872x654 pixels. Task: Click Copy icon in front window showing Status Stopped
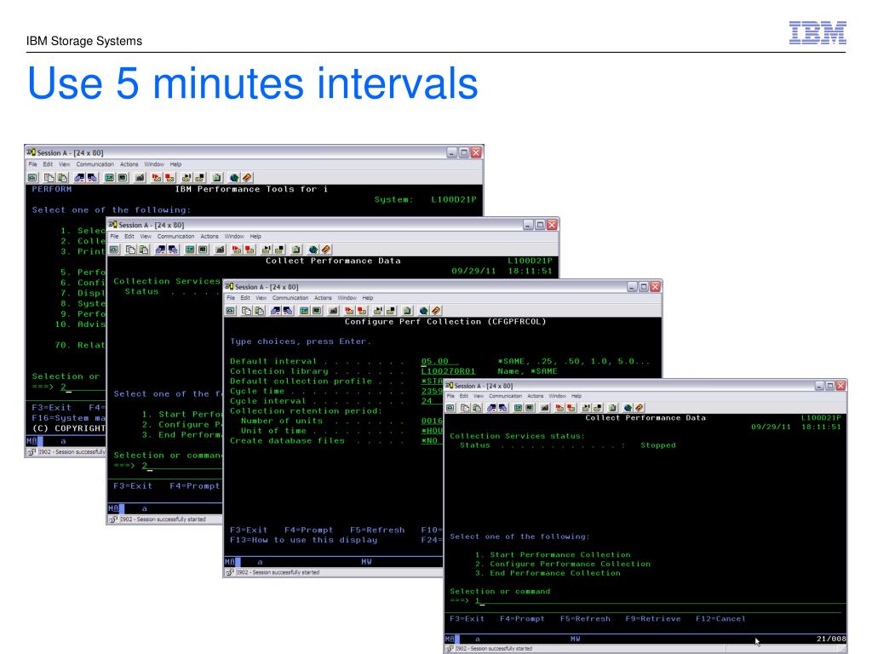tap(465, 408)
